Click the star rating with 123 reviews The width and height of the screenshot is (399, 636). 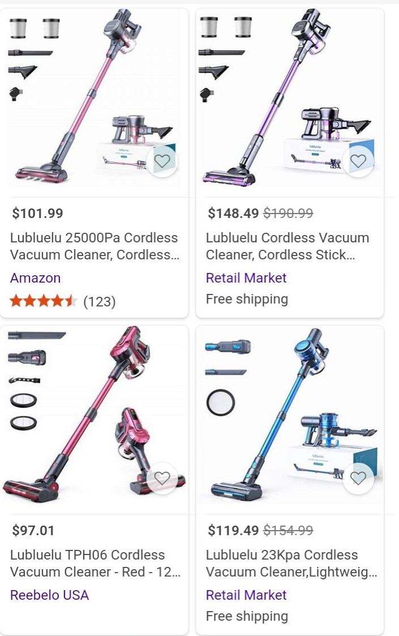pyautogui.click(x=63, y=301)
